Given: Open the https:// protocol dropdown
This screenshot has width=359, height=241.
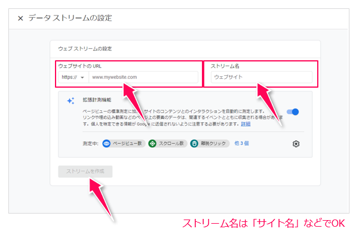Looking at the screenshot, I should 73,78.
